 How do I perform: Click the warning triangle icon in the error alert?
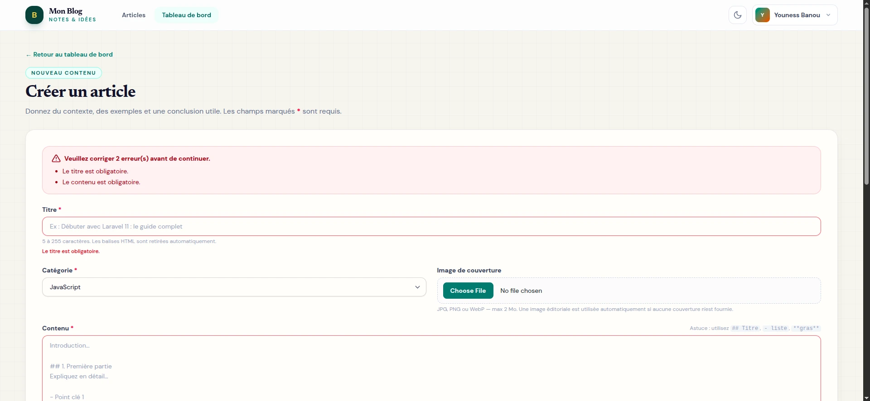pyautogui.click(x=56, y=158)
